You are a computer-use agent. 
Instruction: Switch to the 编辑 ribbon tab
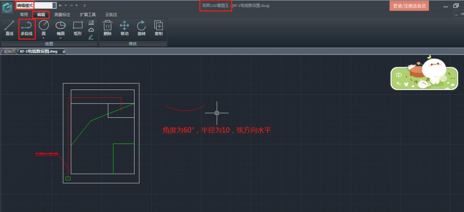click(x=41, y=15)
